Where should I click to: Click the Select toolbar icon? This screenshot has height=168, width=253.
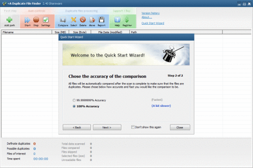74,20
